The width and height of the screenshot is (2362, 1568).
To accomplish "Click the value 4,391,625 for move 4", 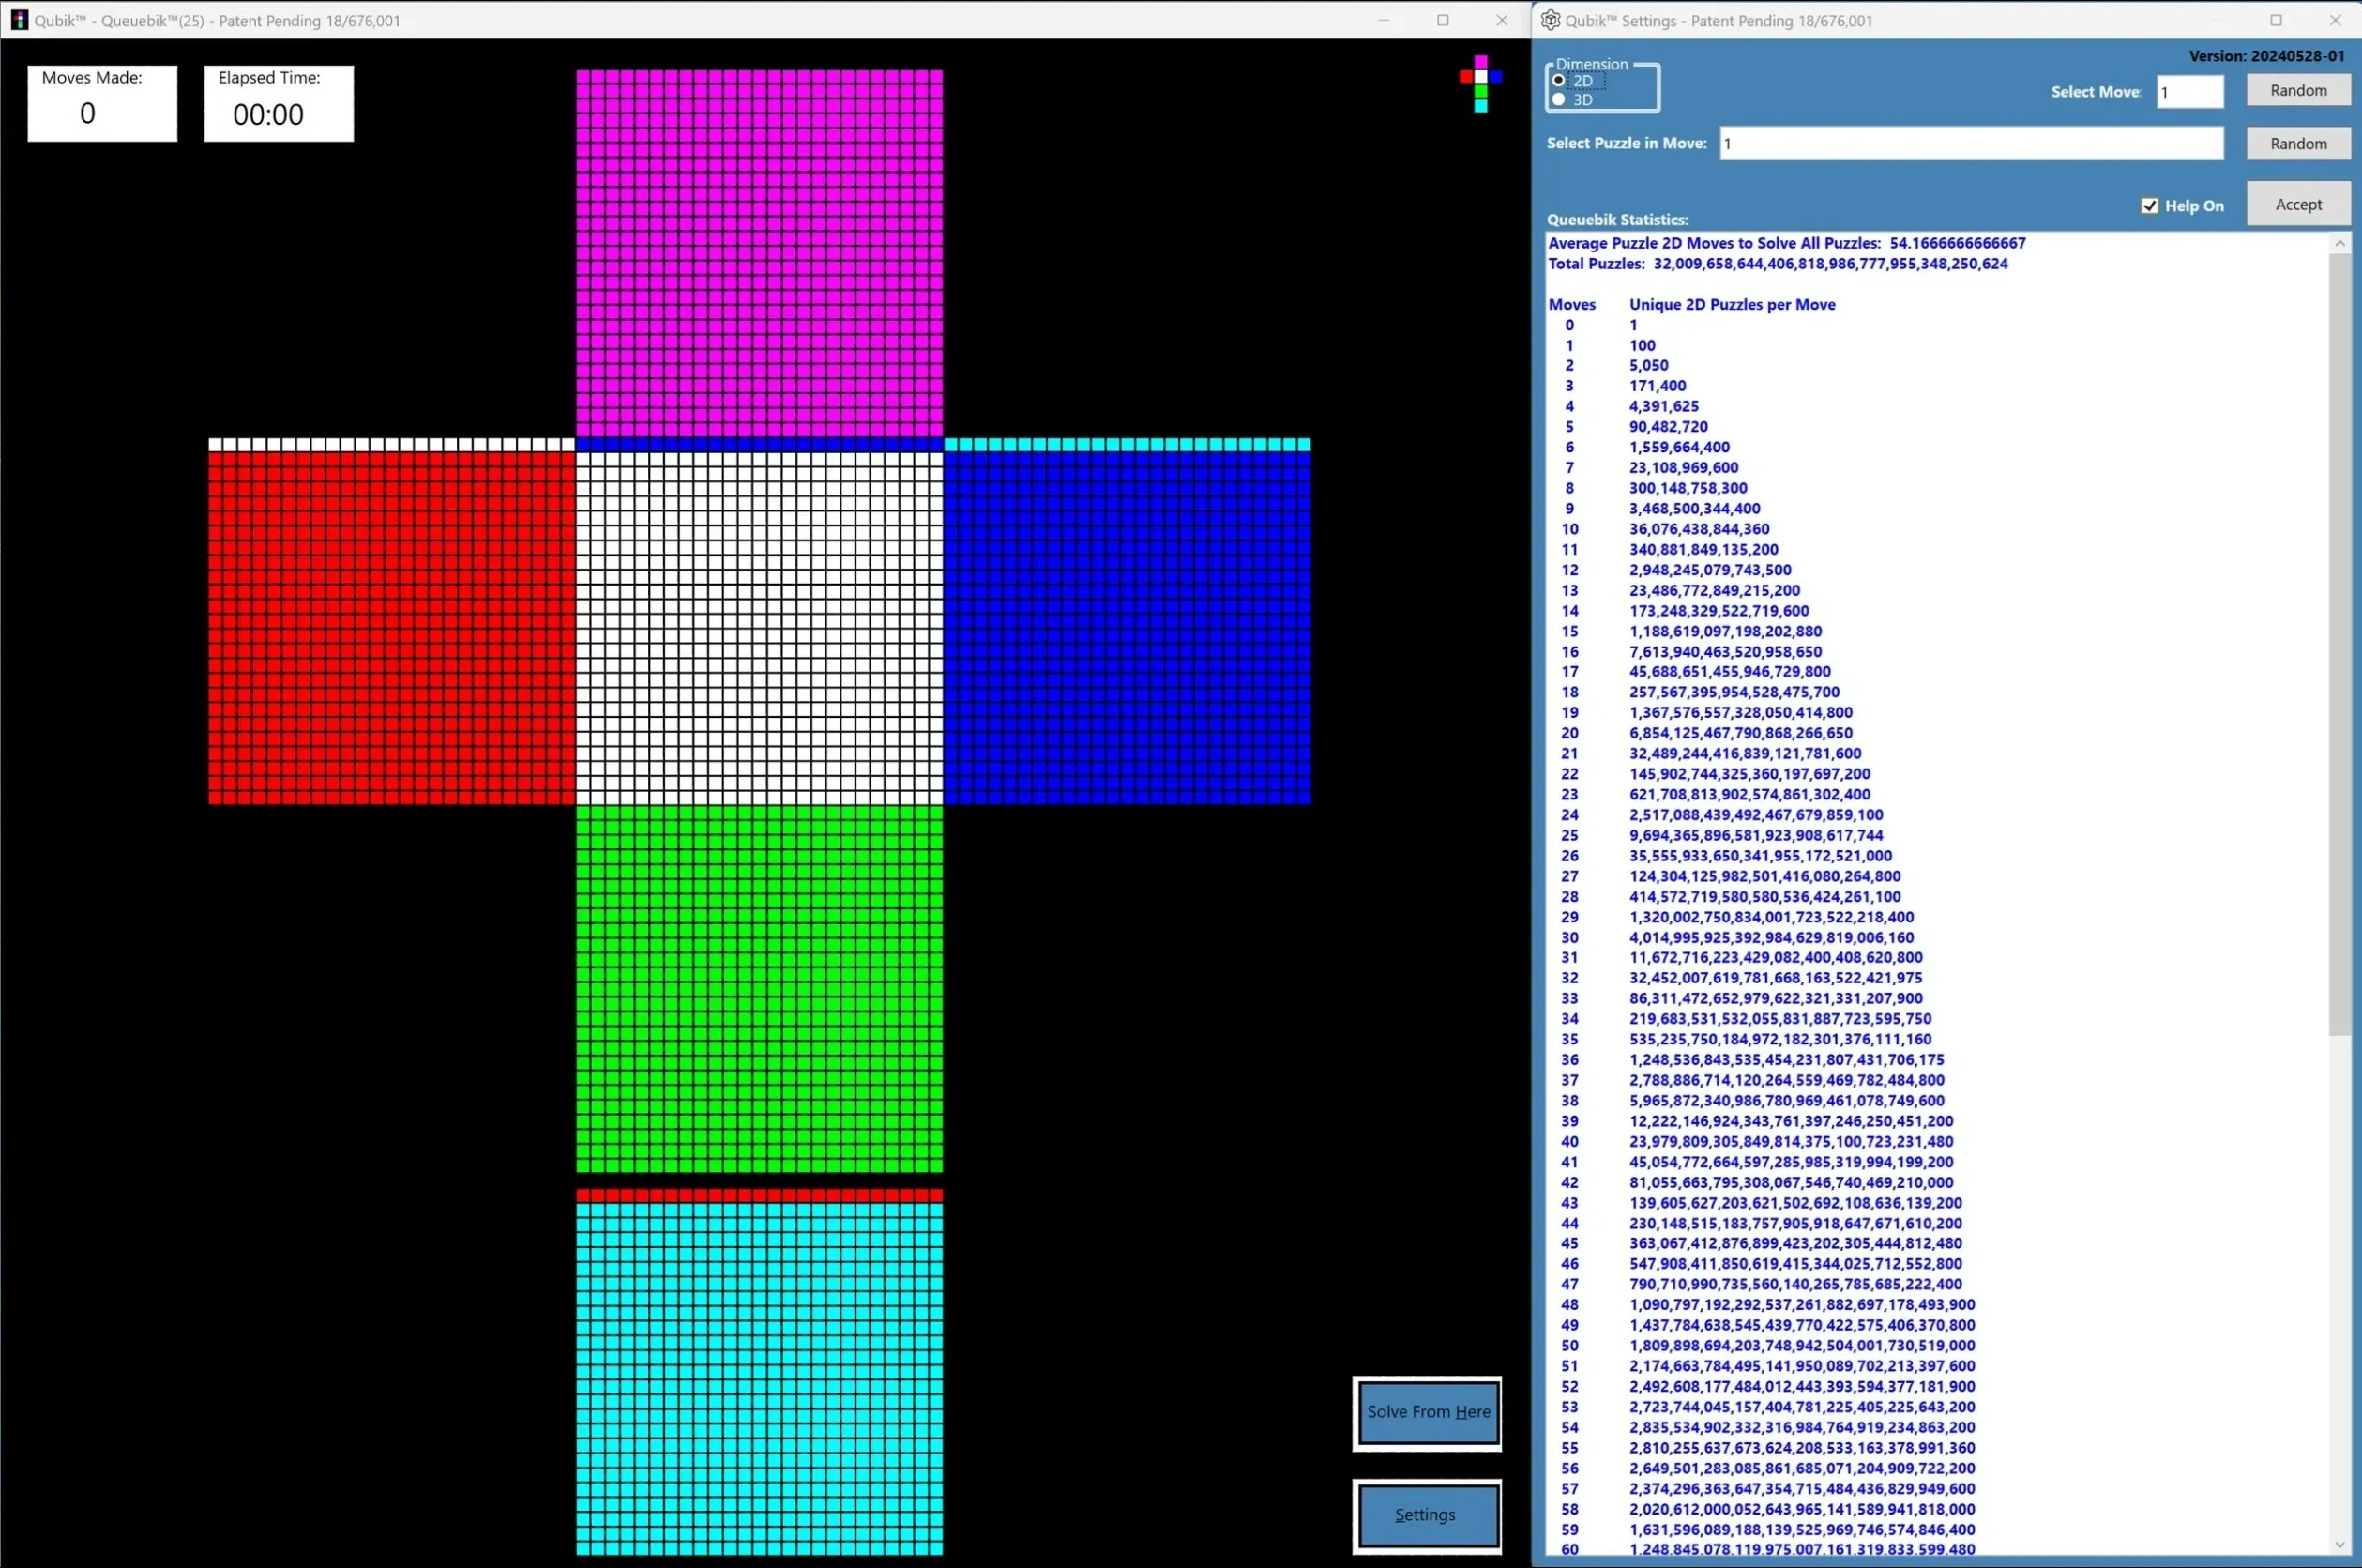I will [x=1663, y=406].
